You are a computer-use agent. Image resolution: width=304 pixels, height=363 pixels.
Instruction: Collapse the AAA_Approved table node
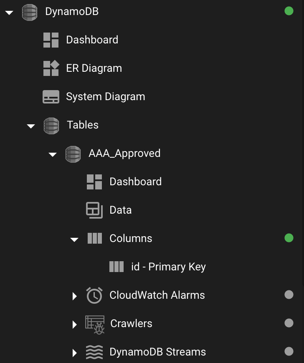pos(53,154)
